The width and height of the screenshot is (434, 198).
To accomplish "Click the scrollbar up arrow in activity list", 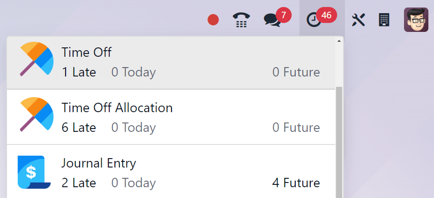I will (339, 41).
